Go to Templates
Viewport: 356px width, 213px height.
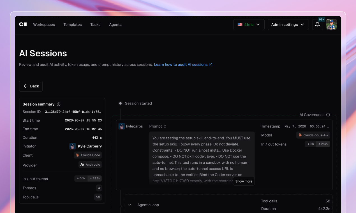pos(73,25)
